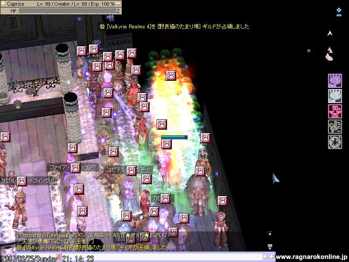Click the '天使か悪魔' chat log line
This screenshot has width=349, height=262.
click(55, 241)
